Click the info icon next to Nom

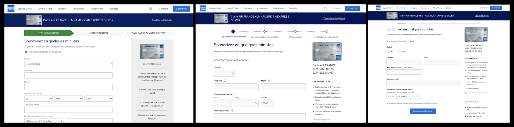(x=269, y=81)
